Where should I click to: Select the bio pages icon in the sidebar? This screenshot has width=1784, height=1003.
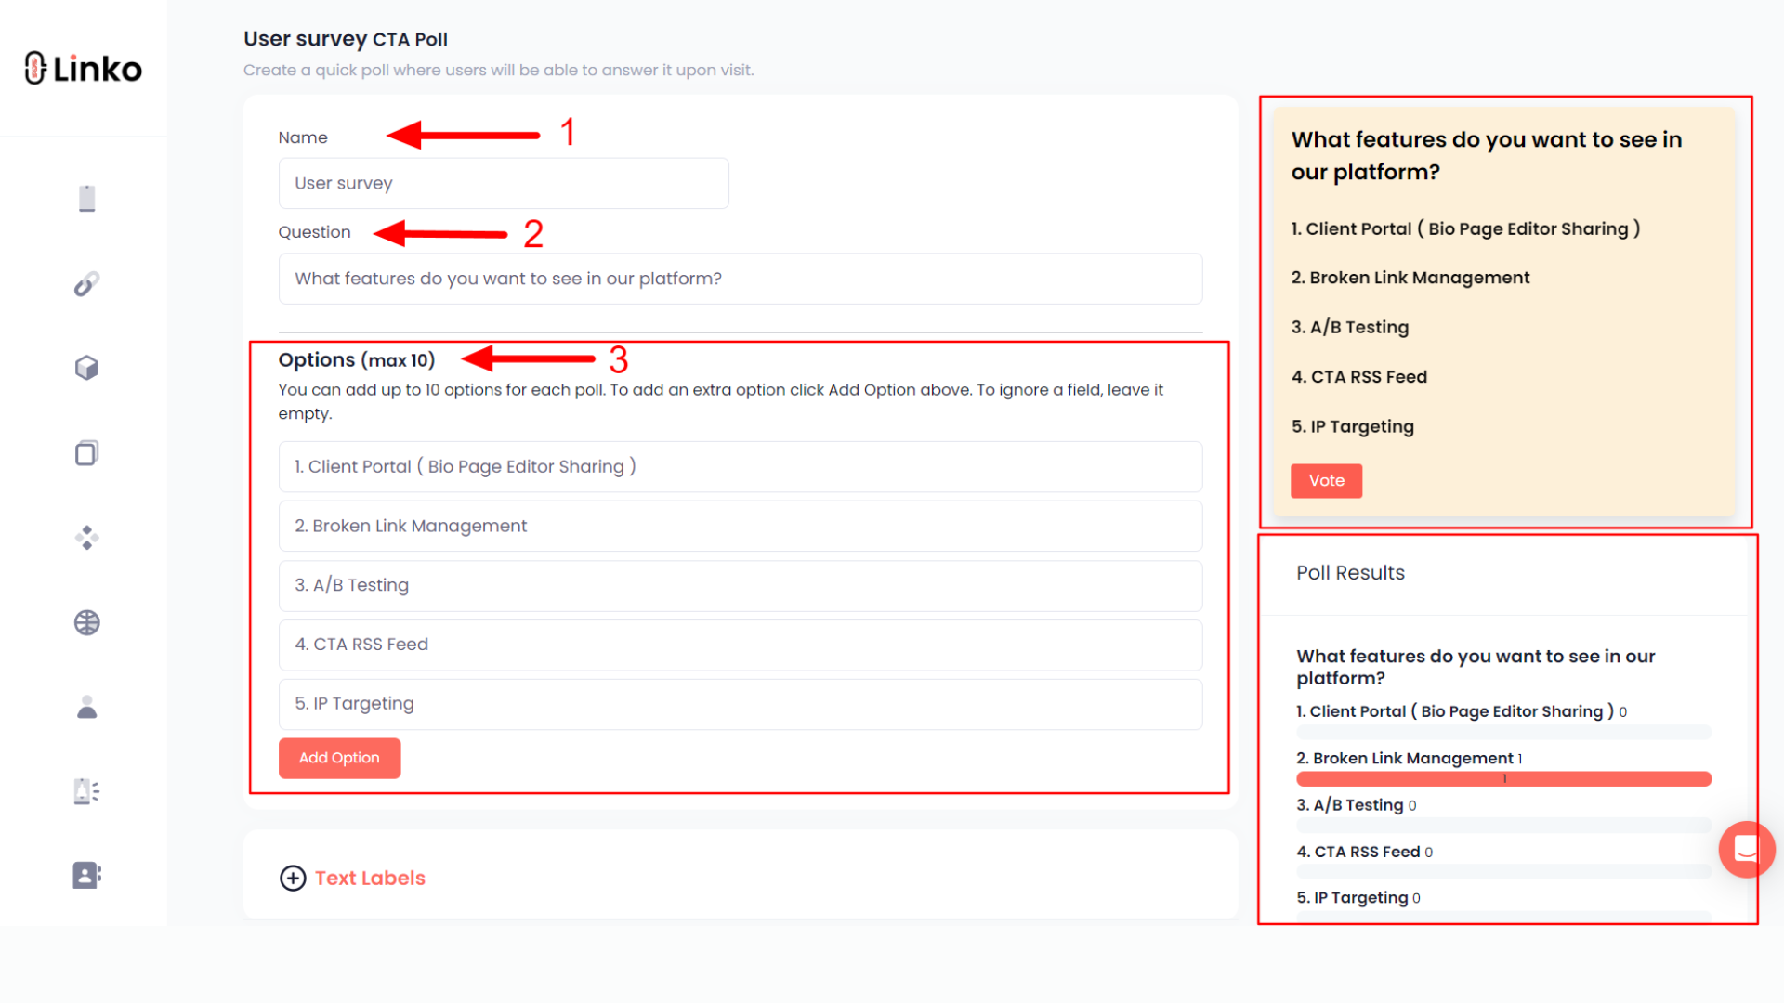pos(85,198)
